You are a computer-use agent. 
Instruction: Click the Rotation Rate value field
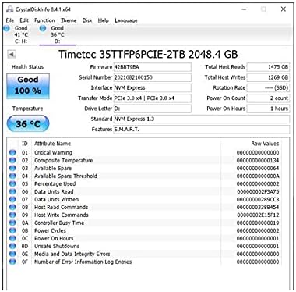(268, 87)
